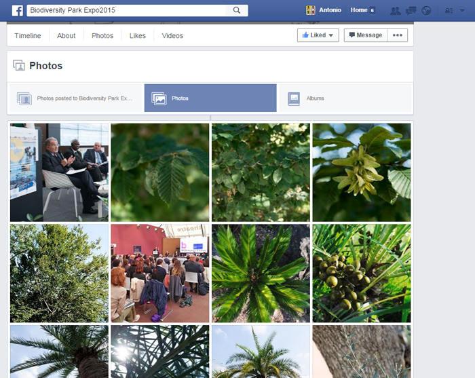Open sun through palm fronds photo
The height and width of the screenshot is (378, 475).
point(160,352)
